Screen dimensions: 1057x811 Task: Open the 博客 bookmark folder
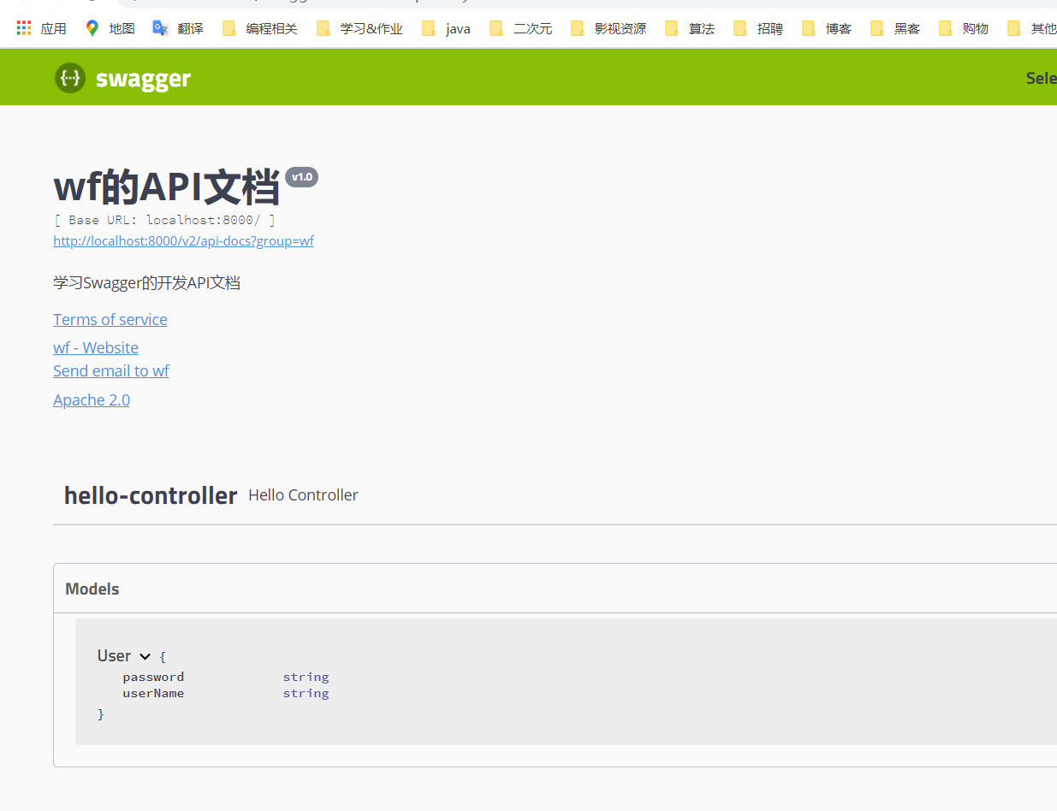827,28
